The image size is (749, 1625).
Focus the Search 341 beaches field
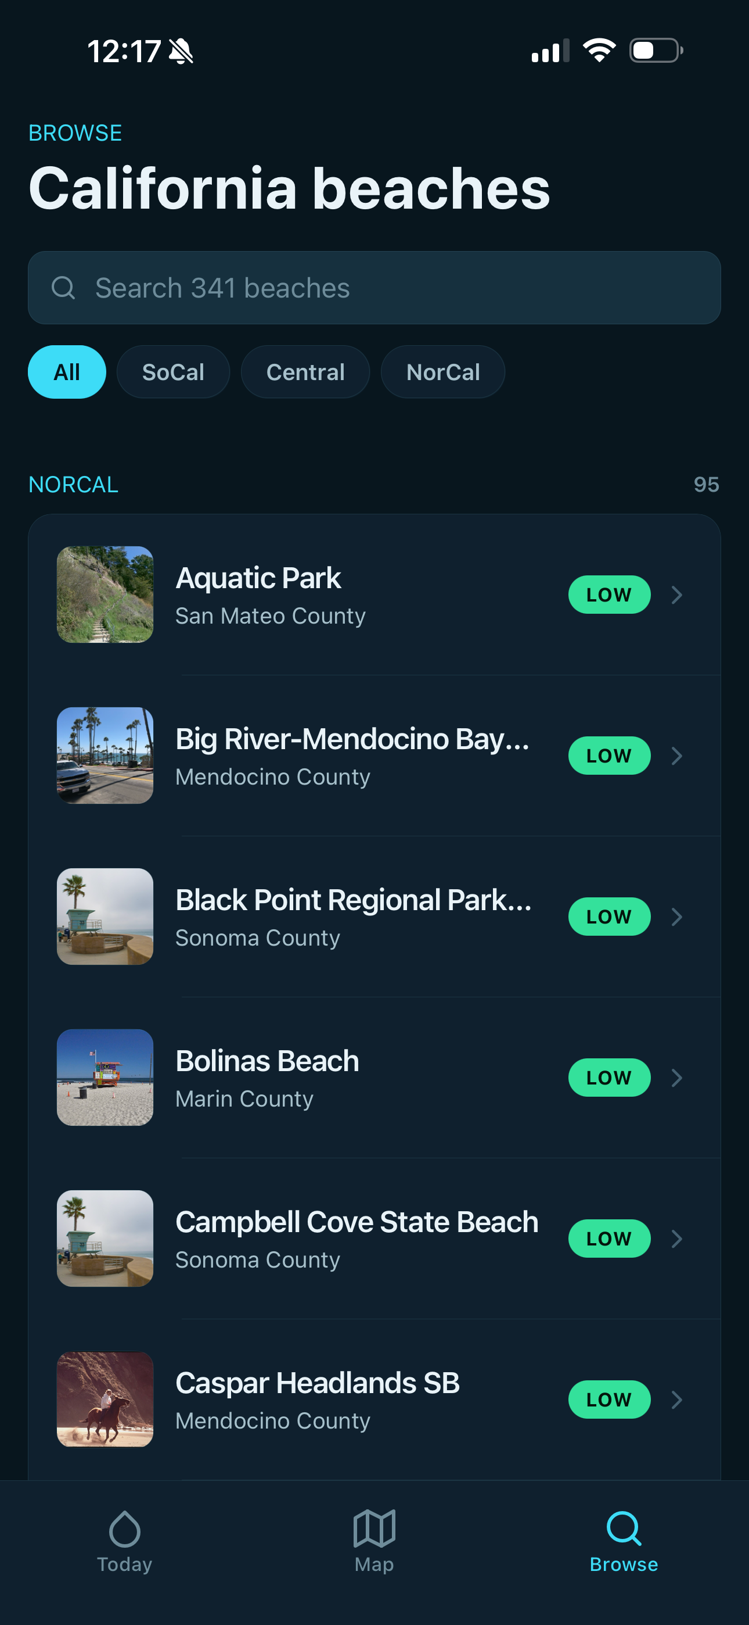(x=375, y=288)
